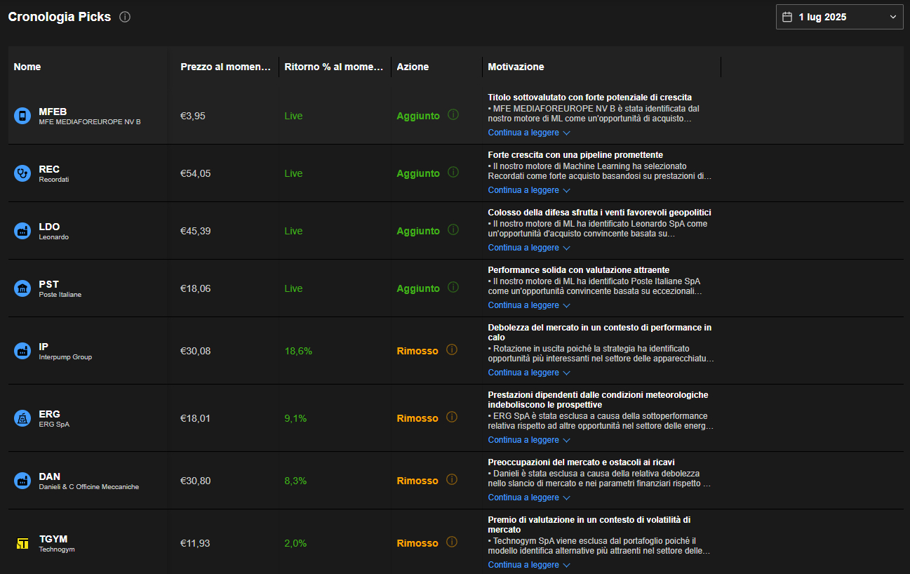The width and height of the screenshot is (910, 574).
Task: Click the €54,05 price cell
Action: 196,173
